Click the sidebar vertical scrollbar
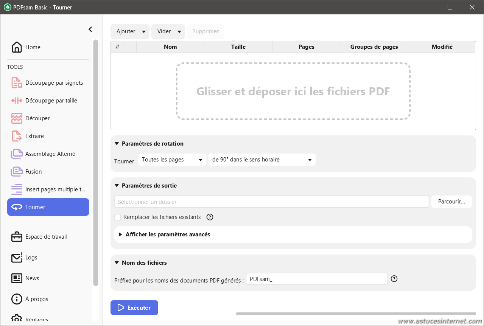Viewport: 484px width, 326px height. coord(96,163)
